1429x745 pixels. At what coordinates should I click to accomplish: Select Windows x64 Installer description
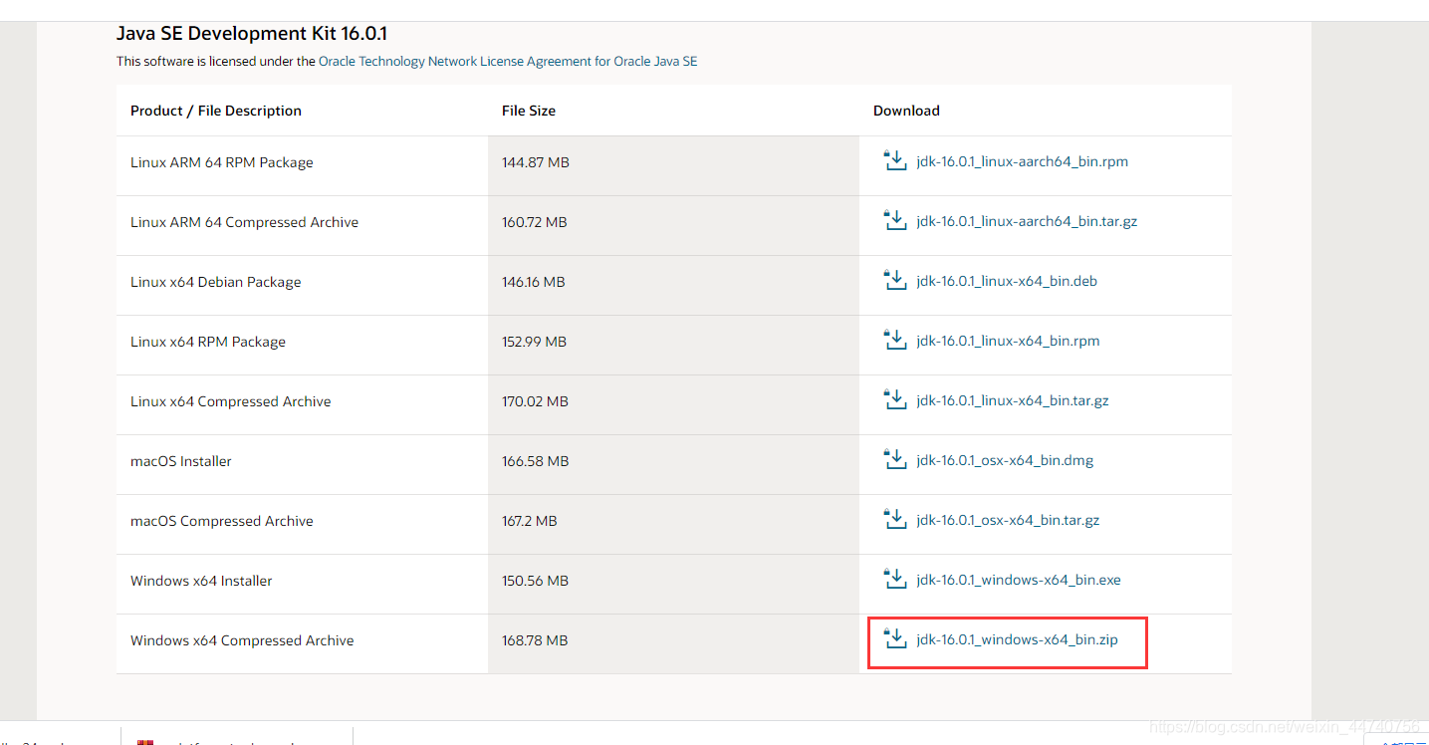click(201, 581)
